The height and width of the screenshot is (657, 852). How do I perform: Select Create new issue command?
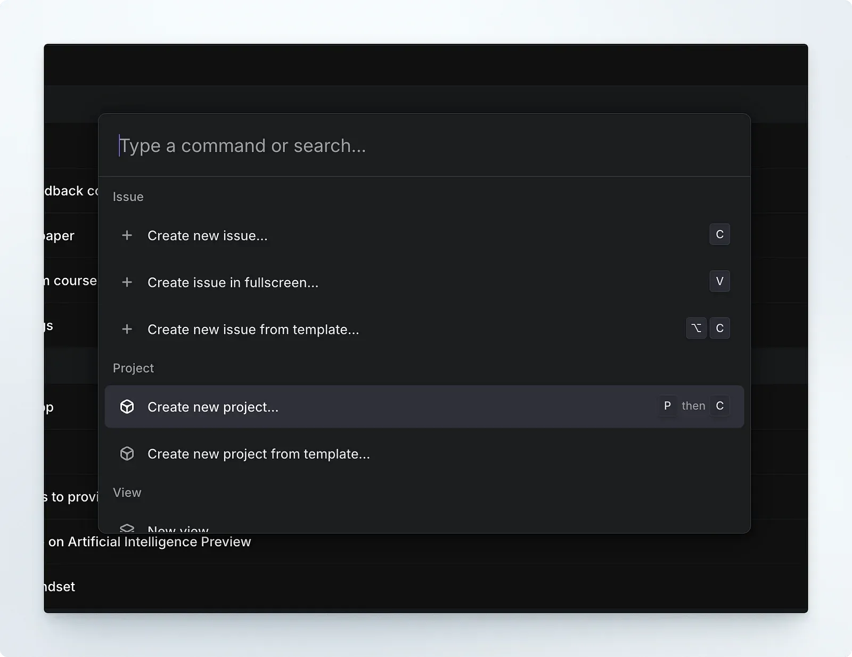[x=424, y=235]
